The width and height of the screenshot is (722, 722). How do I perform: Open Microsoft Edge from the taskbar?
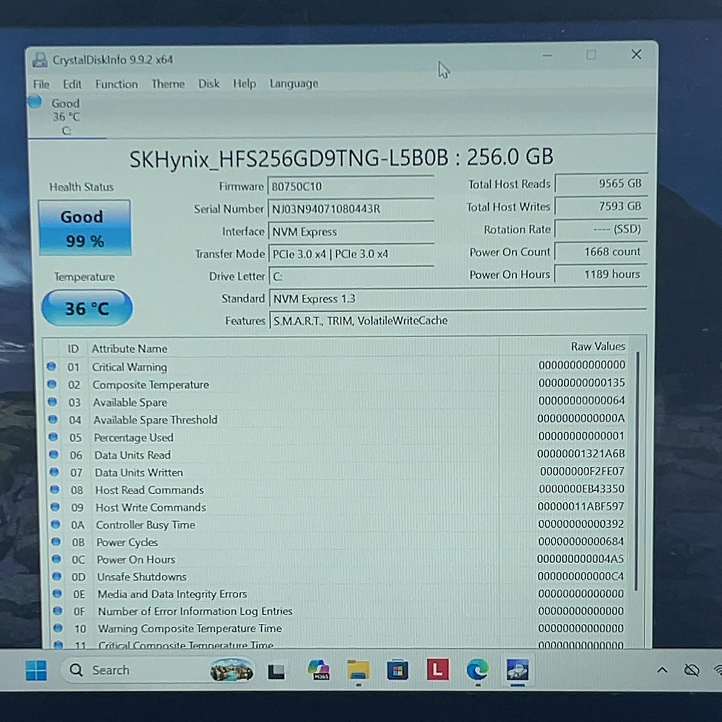(478, 670)
